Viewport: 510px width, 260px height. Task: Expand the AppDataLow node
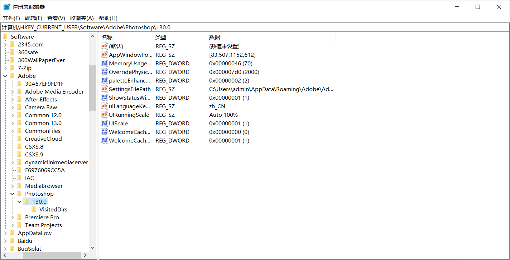(x=5, y=233)
